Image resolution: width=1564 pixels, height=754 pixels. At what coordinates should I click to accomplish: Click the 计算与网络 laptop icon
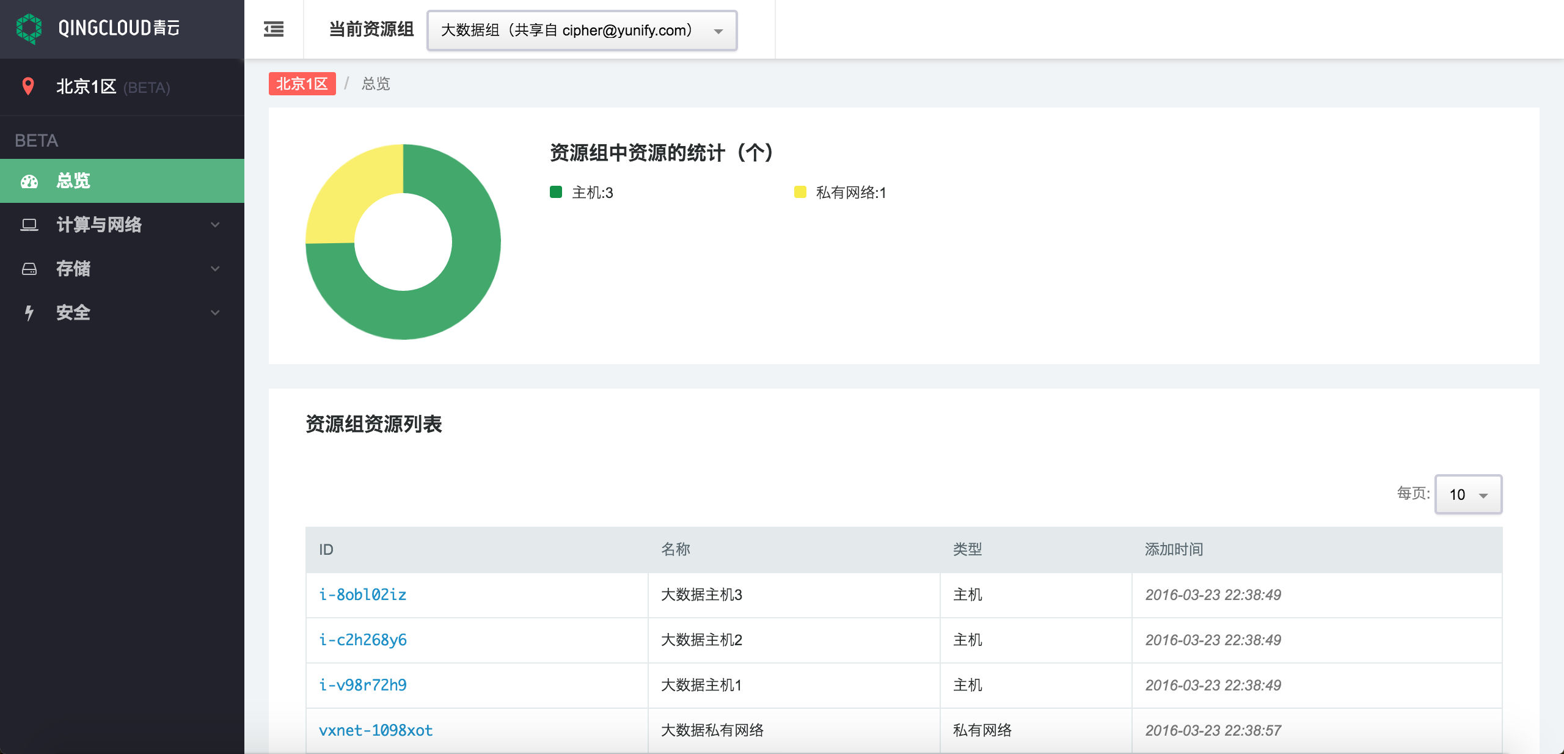click(x=29, y=225)
